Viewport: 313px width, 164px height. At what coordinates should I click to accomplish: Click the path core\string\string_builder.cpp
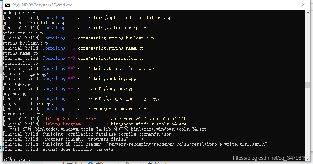tap(116, 38)
